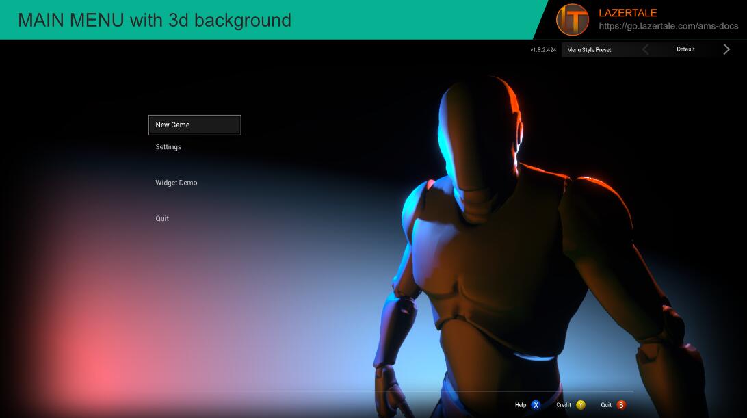Click the Quit label in the bottom bar
Viewport: 747px width, 418px height.
coord(606,405)
